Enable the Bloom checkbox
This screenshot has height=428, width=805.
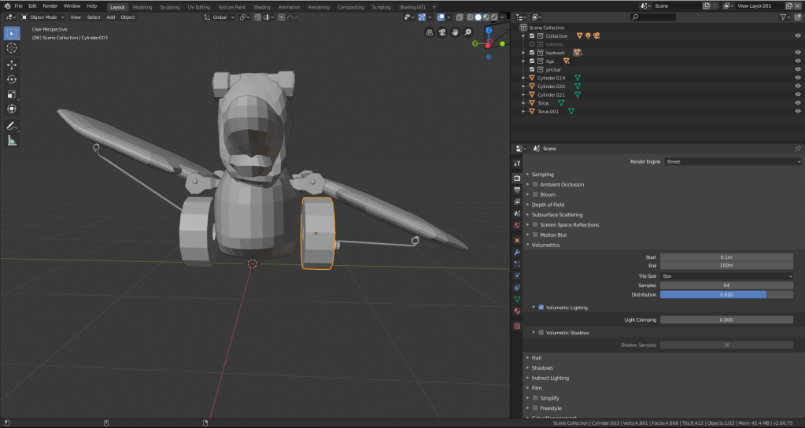[535, 194]
